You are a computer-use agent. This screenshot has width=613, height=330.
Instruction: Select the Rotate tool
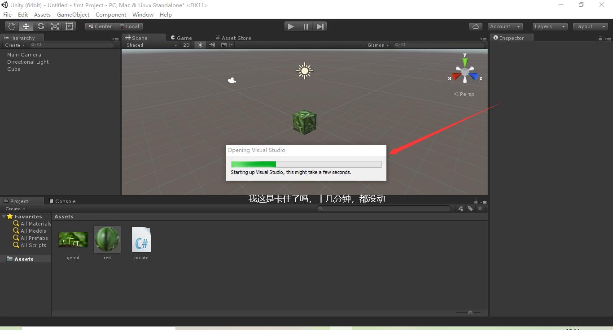40,26
